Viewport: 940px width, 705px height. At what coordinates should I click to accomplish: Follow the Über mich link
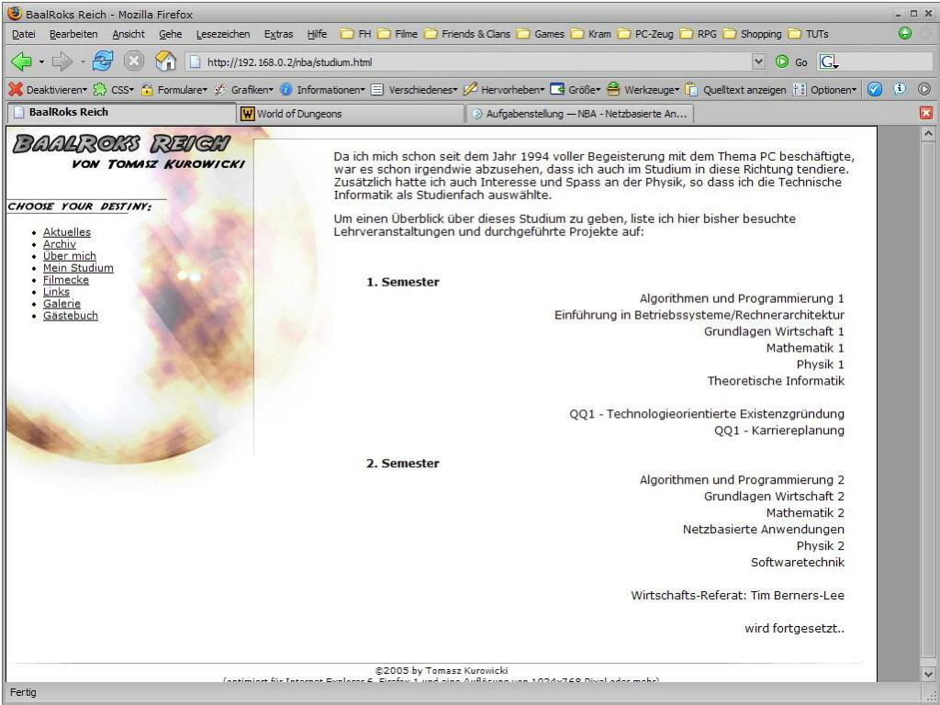[70, 256]
